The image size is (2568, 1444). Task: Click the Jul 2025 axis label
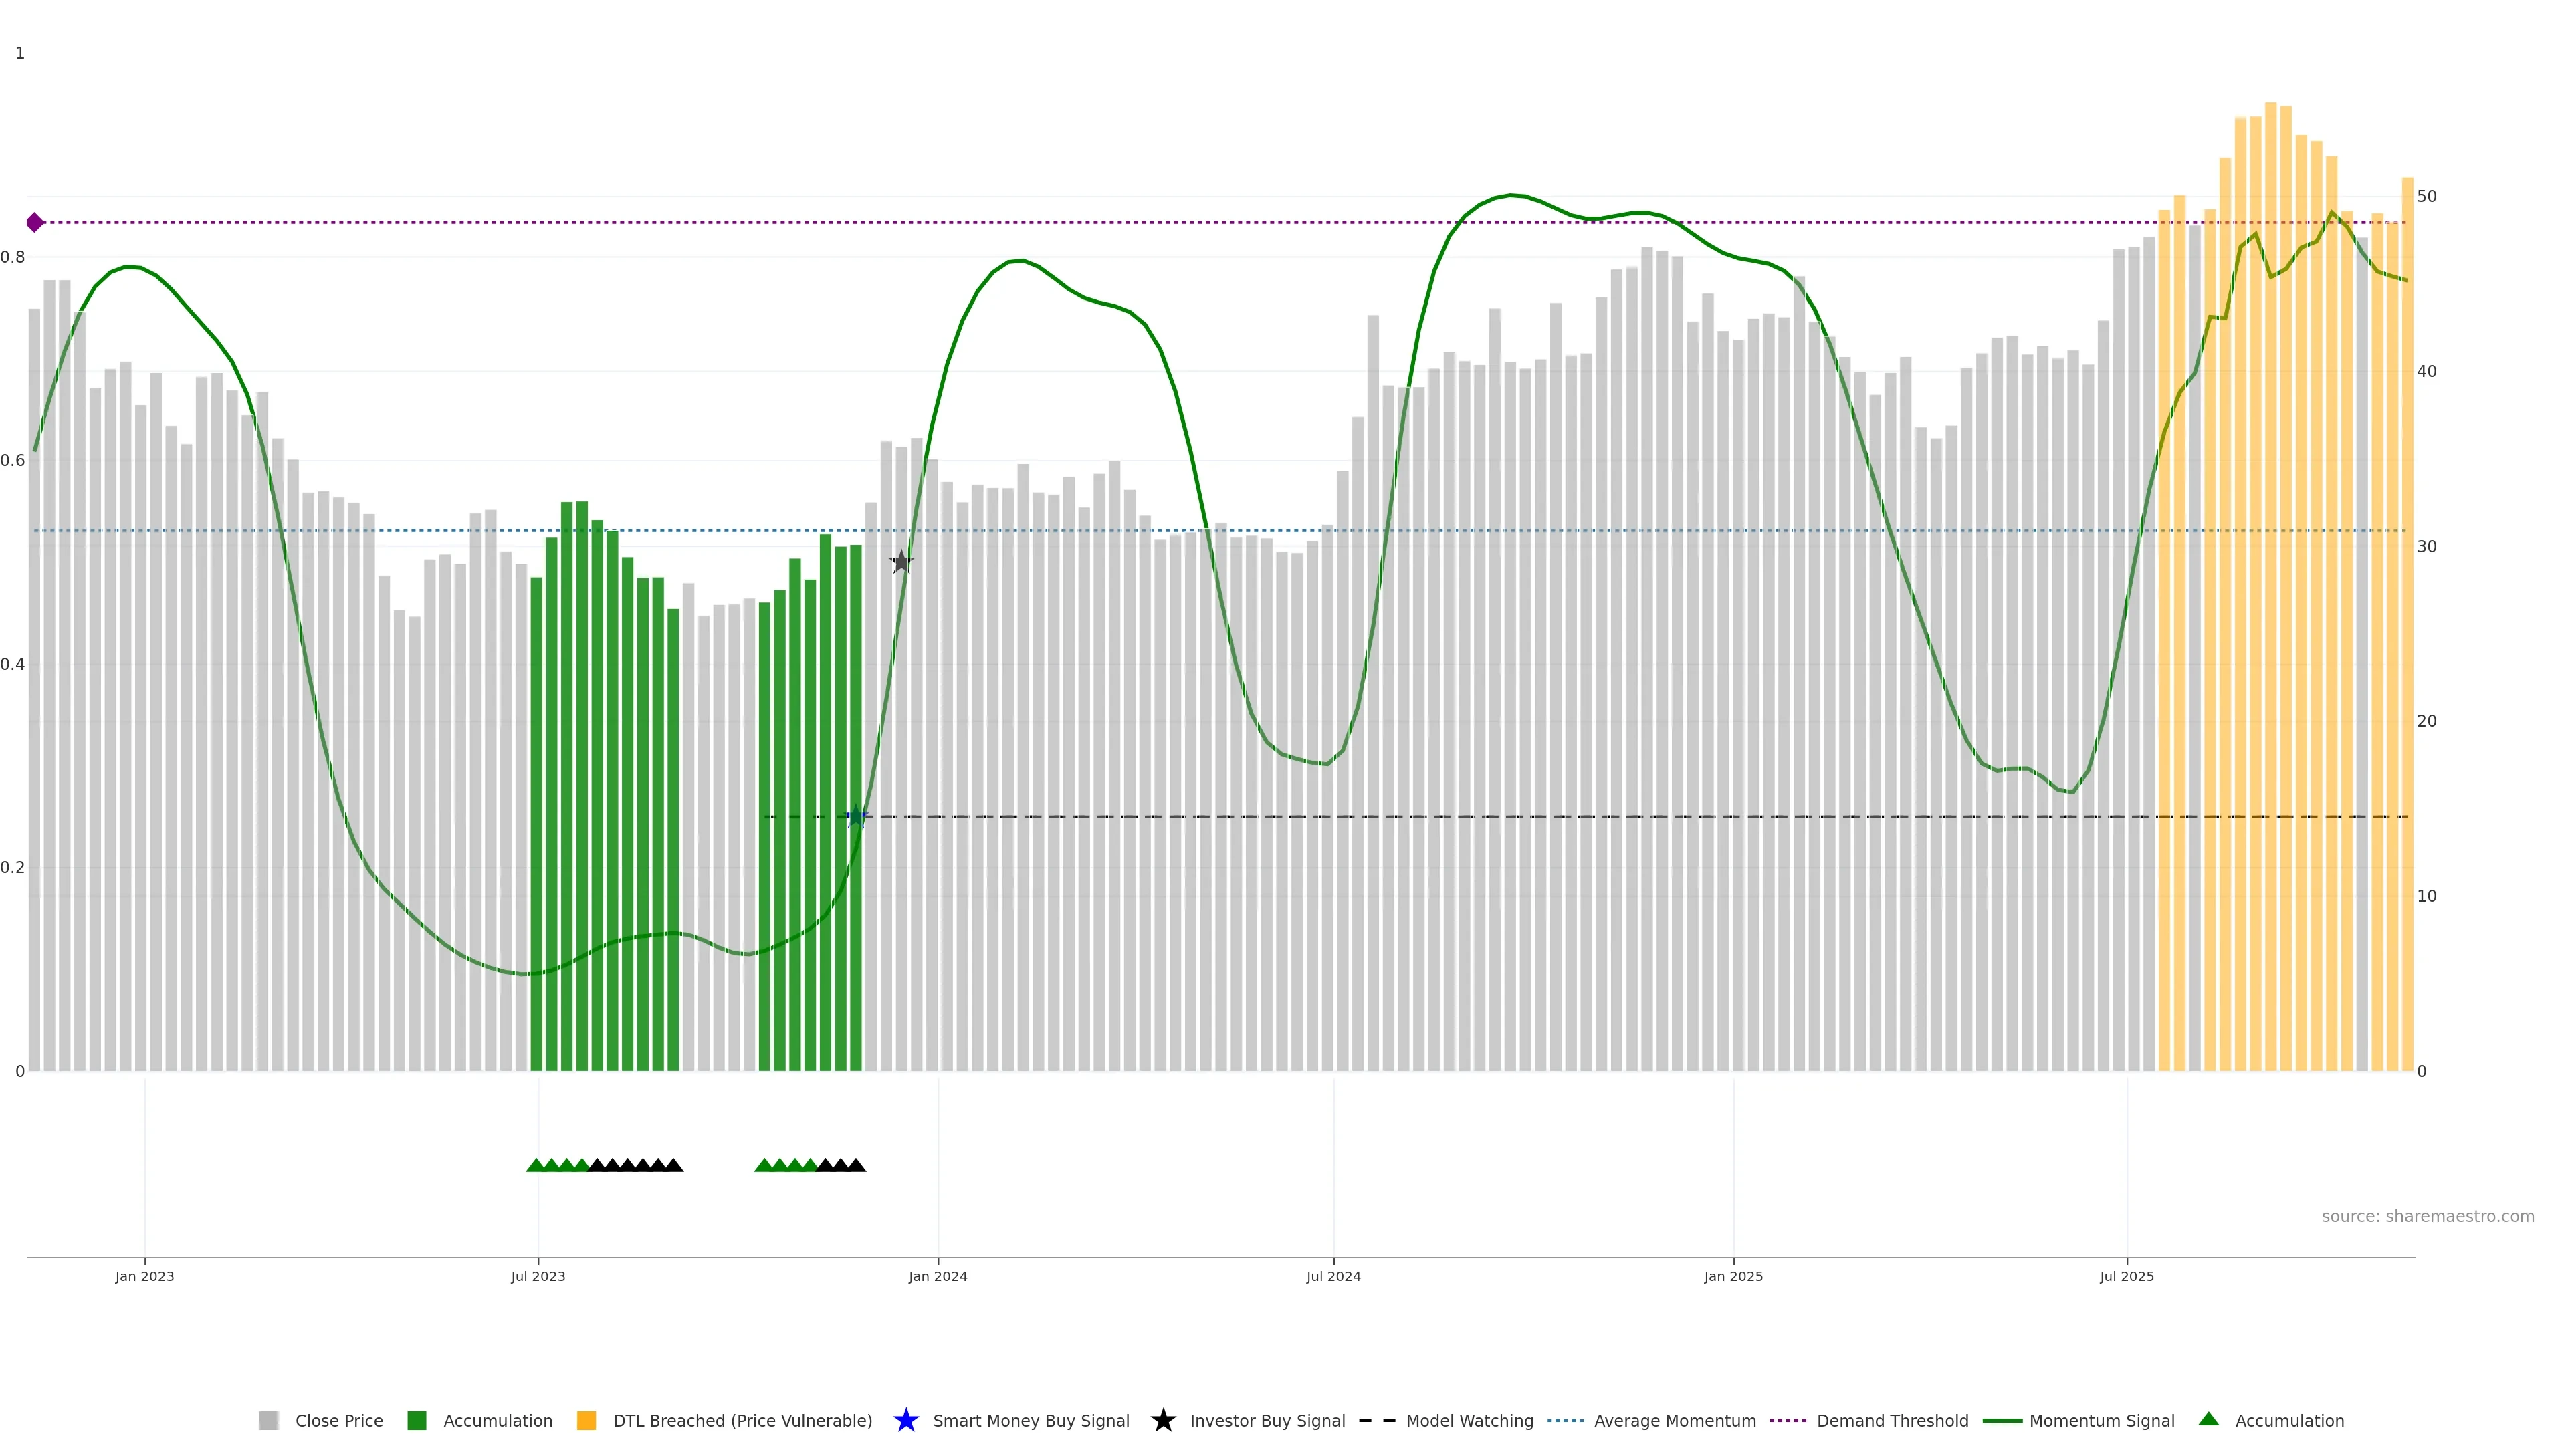pyautogui.click(x=2127, y=1276)
